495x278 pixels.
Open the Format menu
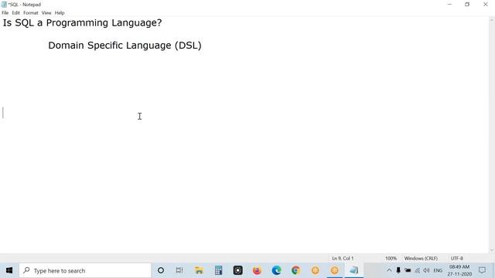31,13
